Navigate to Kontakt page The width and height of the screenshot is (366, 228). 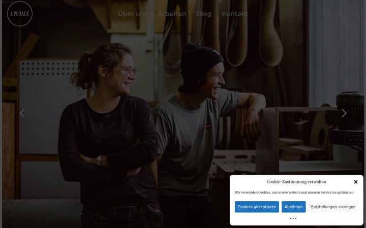pos(234,14)
